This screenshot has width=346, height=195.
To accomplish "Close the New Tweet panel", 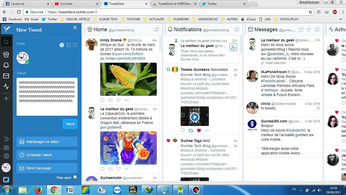I will tap(75, 28).
